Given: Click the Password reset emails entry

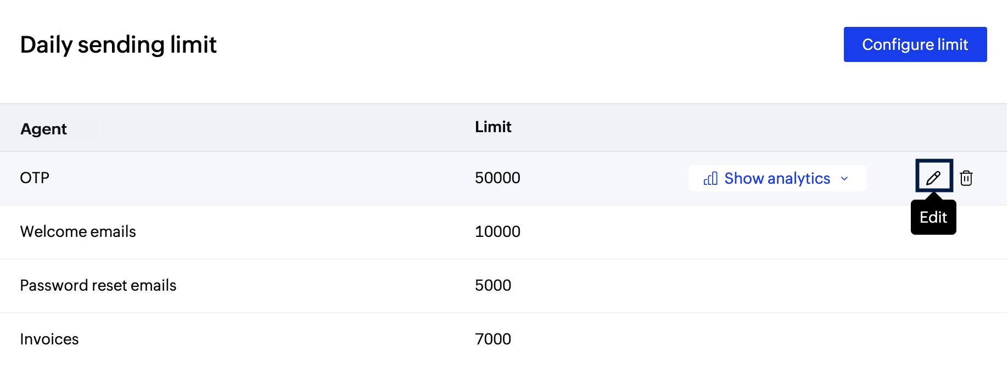Looking at the screenshot, I should click(x=98, y=285).
